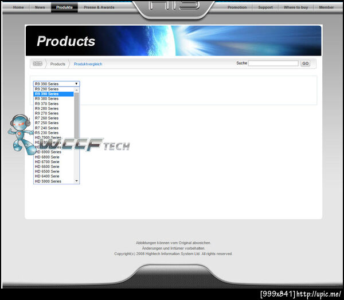Select R9 280 Series entry

coord(54,108)
